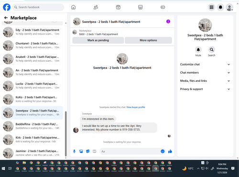
Task: Click scroll-up arrow of conversation list
Action: coord(66,23)
